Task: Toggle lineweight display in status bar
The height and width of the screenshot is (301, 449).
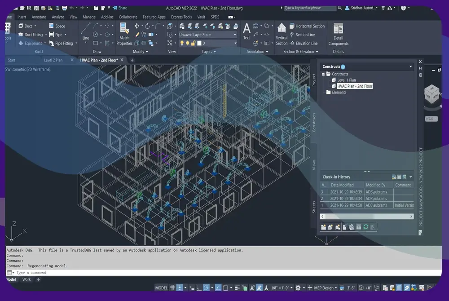Action: coord(237,288)
